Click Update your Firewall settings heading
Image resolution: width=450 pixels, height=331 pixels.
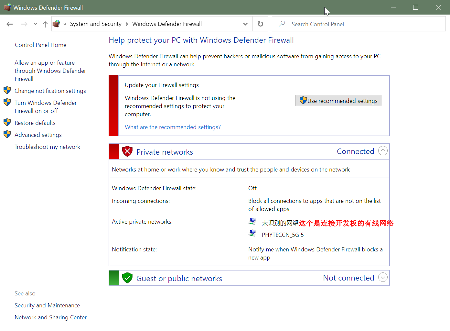pyautogui.click(x=162, y=85)
